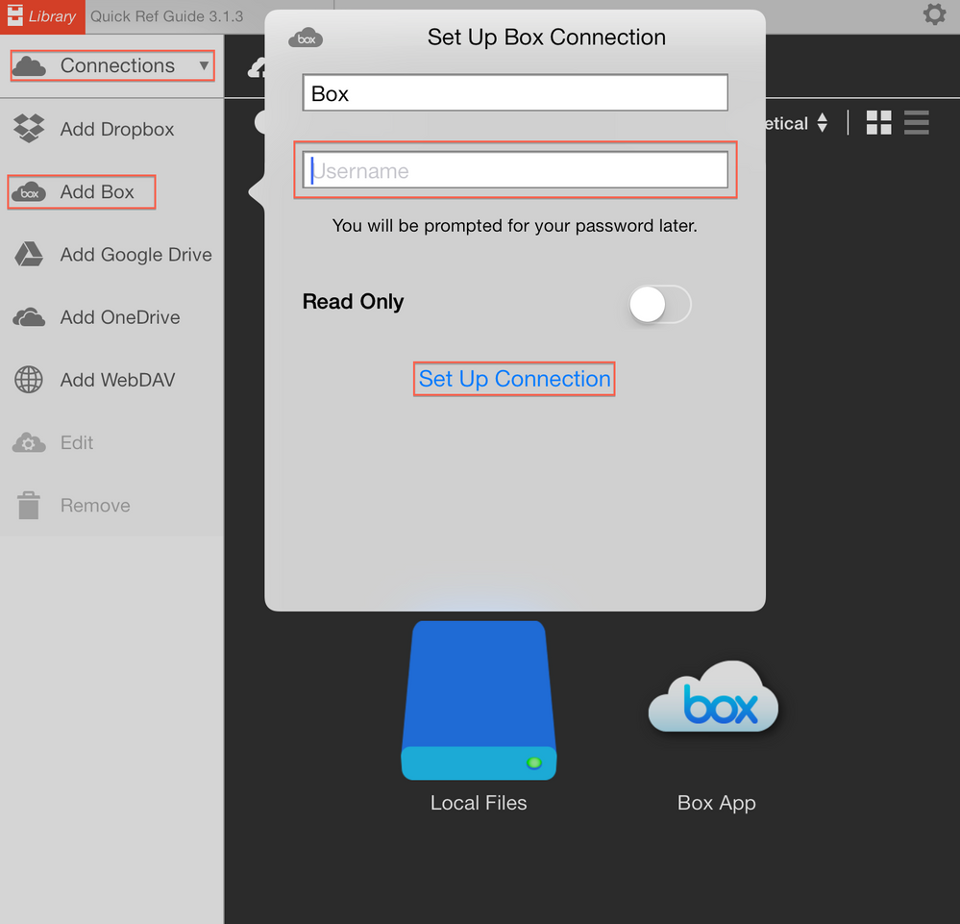Click the Add Box icon

pos(28,191)
